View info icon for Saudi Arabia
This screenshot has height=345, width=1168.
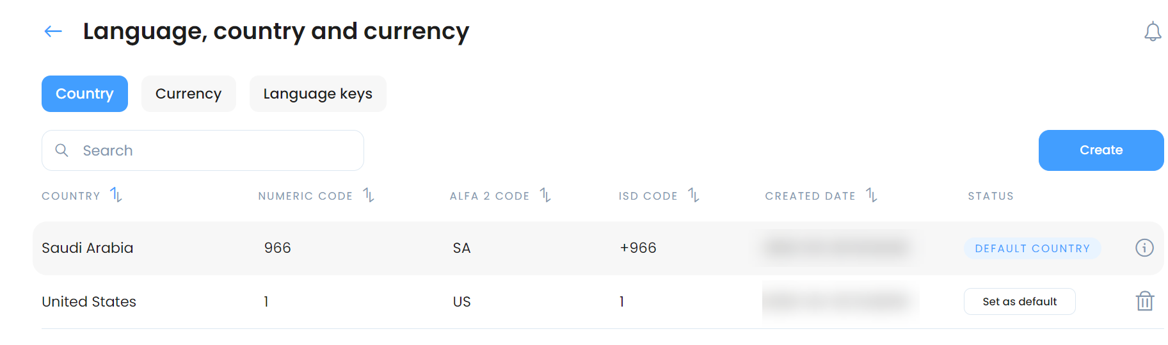click(1144, 248)
